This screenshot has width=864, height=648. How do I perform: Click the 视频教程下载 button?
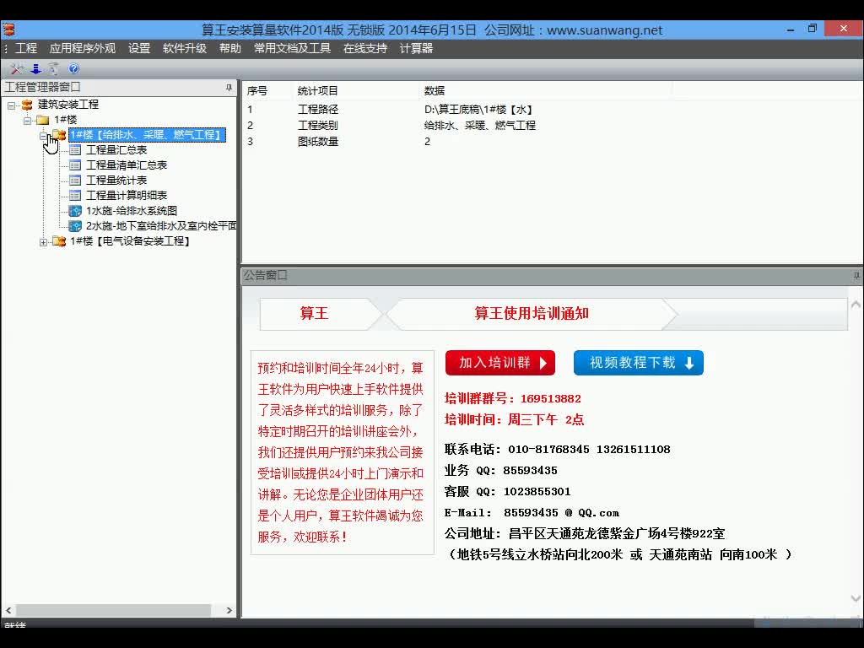coord(638,362)
